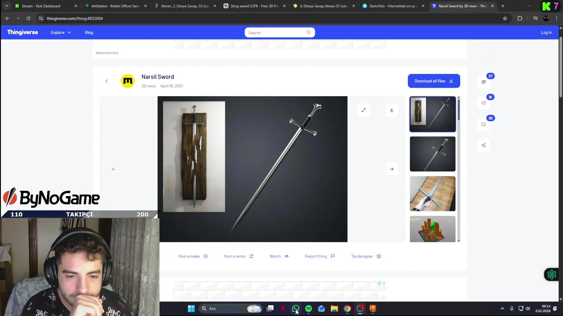Show the next gallery image
Image resolution: width=563 pixels, height=316 pixels.
point(391,169)
